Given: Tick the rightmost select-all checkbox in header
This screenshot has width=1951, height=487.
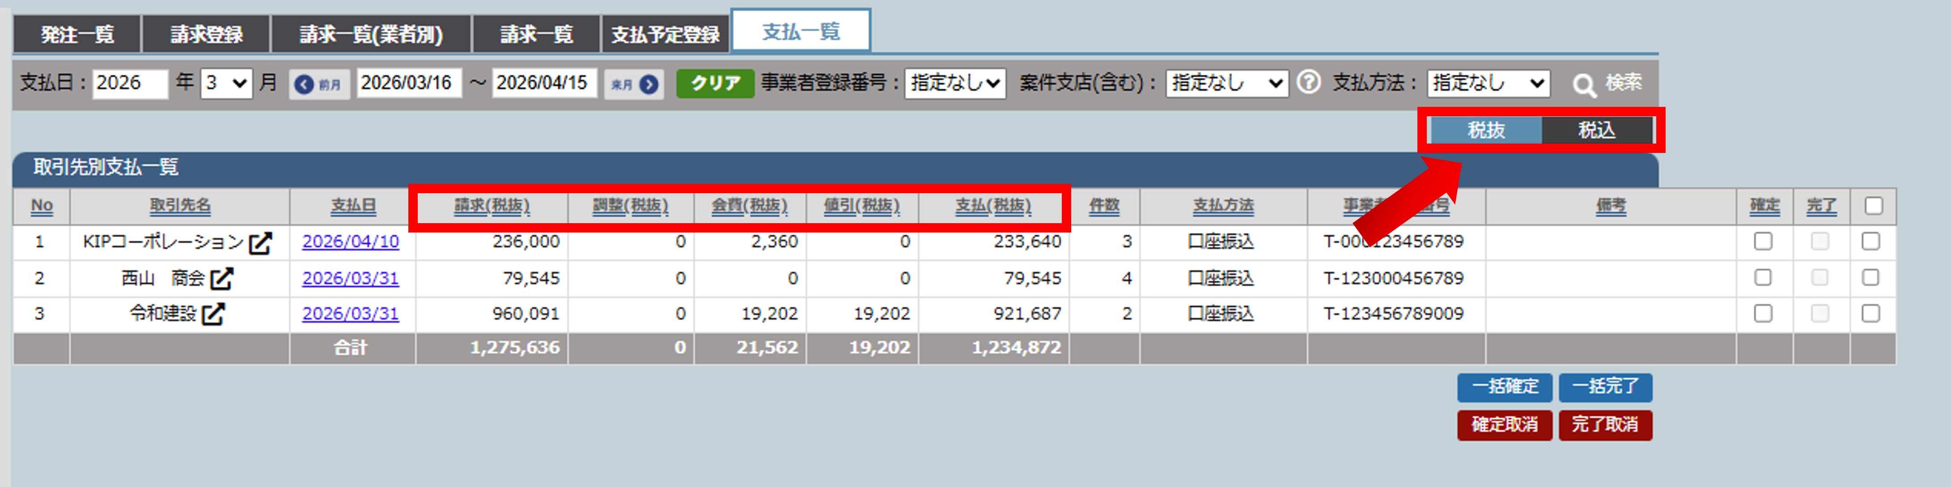Looking at the screenshot, I should (1873, 206).
